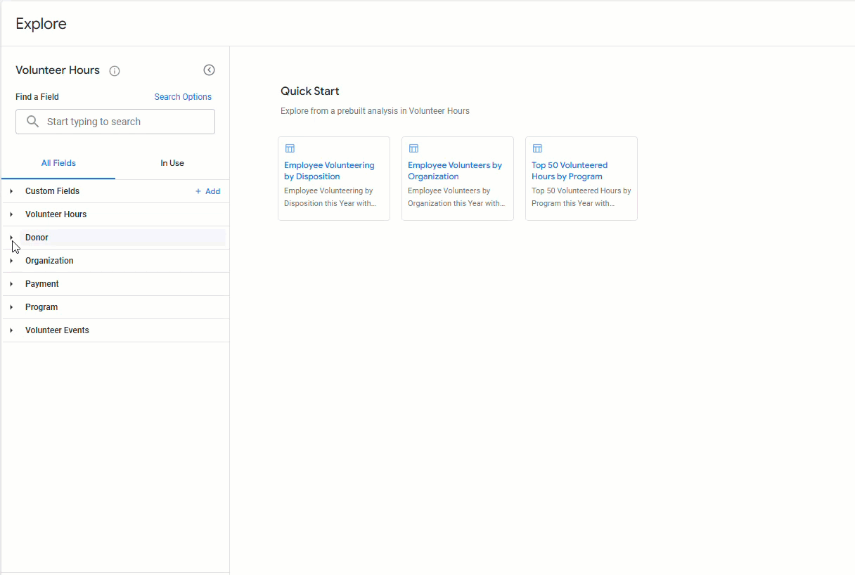Click the 'Program this Year with…' card description

tap(573, 204)
